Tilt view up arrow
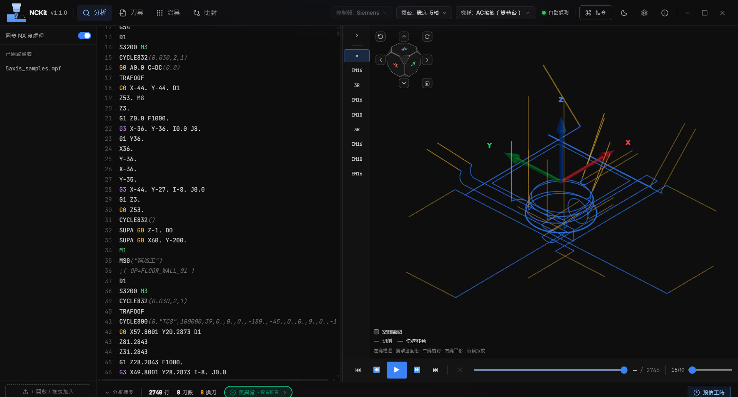Image resolution: width=738 pixels, height=397 pixels. click(x=404, y=37)
